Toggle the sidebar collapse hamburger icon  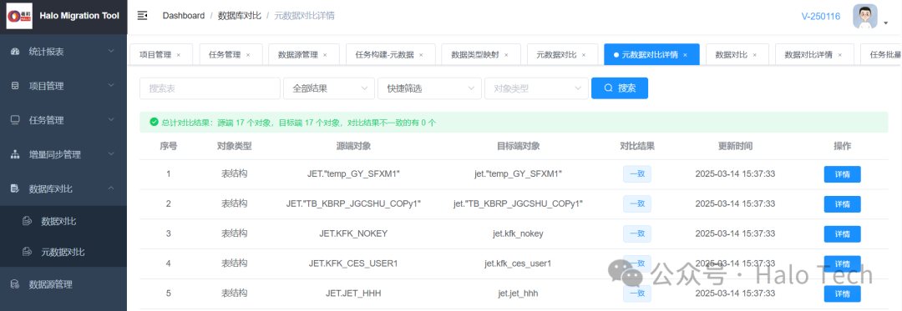tap(142, 16)
